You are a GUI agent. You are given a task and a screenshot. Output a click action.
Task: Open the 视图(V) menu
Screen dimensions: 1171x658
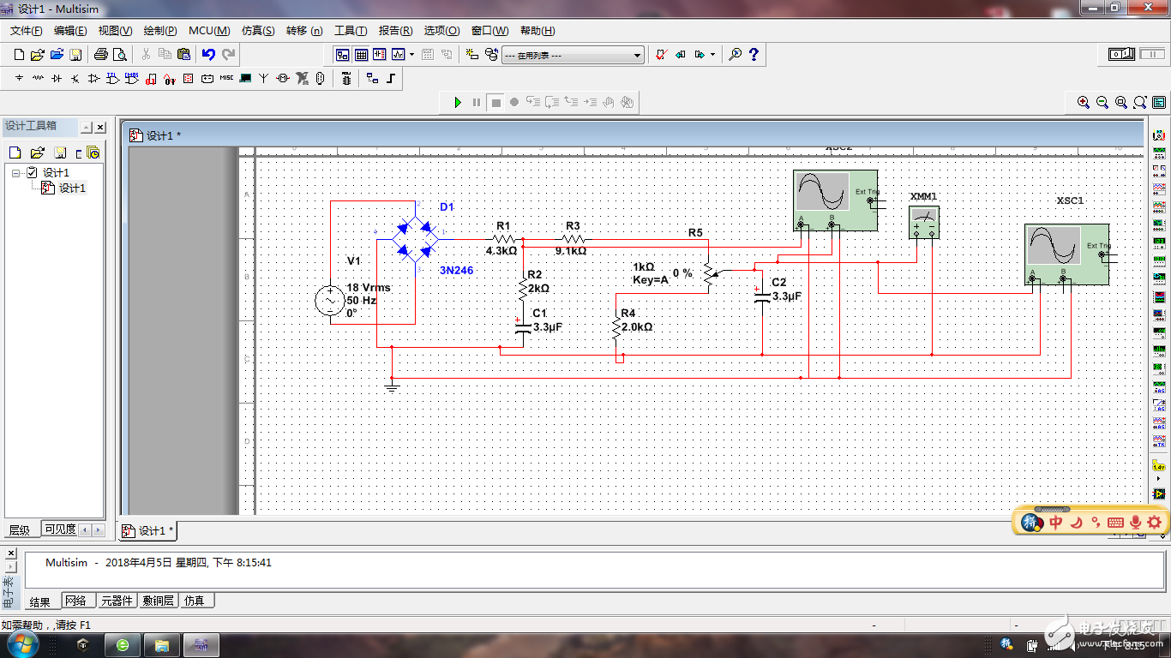click(115, 30)
